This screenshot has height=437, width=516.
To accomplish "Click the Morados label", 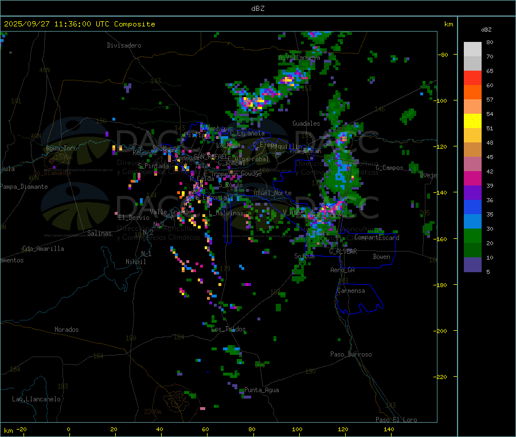I will click(x=67, y=330).
